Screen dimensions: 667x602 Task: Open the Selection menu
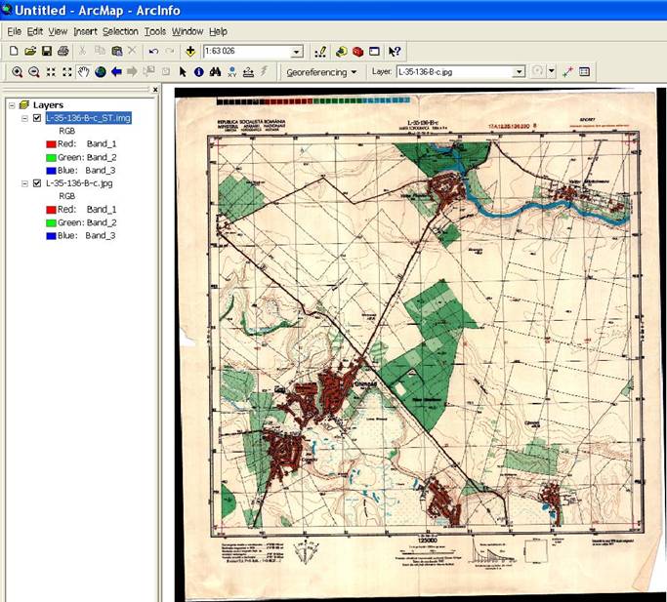(120, 31)
